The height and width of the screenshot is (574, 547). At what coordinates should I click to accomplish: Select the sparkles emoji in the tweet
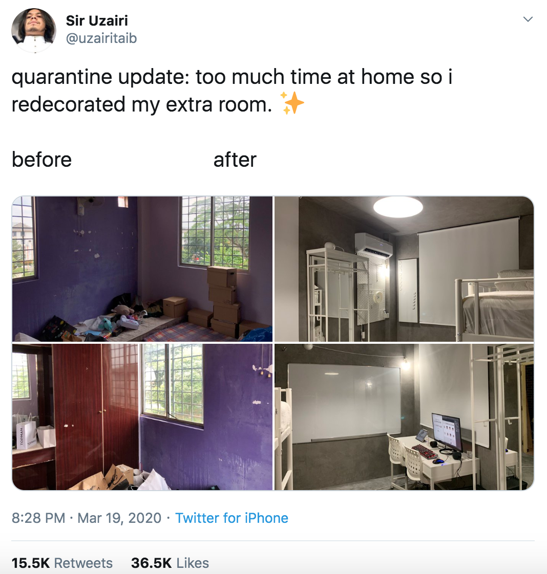[x=292, y=103]
